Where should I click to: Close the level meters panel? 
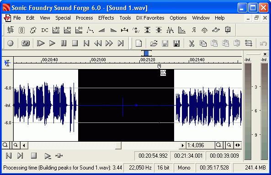[265, 54]
